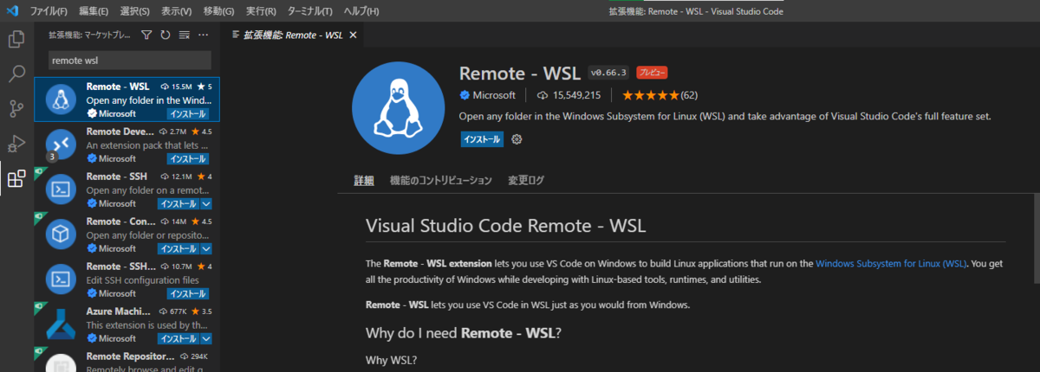Click the プレビュー preview badge
This screenshot has width=1040, height=372.
pyautogui.click(x=652, y=73)
